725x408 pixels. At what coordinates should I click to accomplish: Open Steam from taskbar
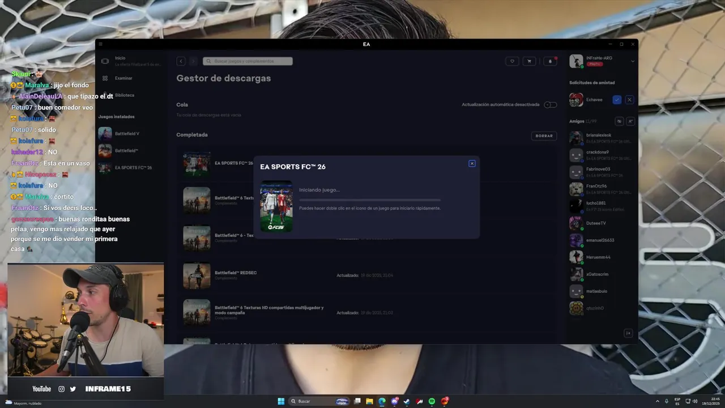click(x=407, y=401)
